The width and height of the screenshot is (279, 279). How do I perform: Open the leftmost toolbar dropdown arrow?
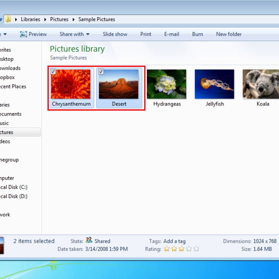click(5, 34)
